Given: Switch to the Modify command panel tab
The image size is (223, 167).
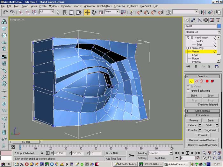Looking at the screenshot, I should tap(193, 20).
